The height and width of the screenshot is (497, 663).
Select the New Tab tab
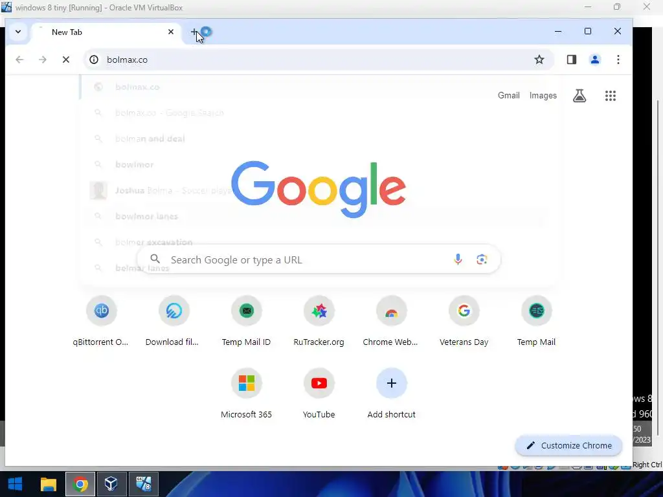point(106,32)
